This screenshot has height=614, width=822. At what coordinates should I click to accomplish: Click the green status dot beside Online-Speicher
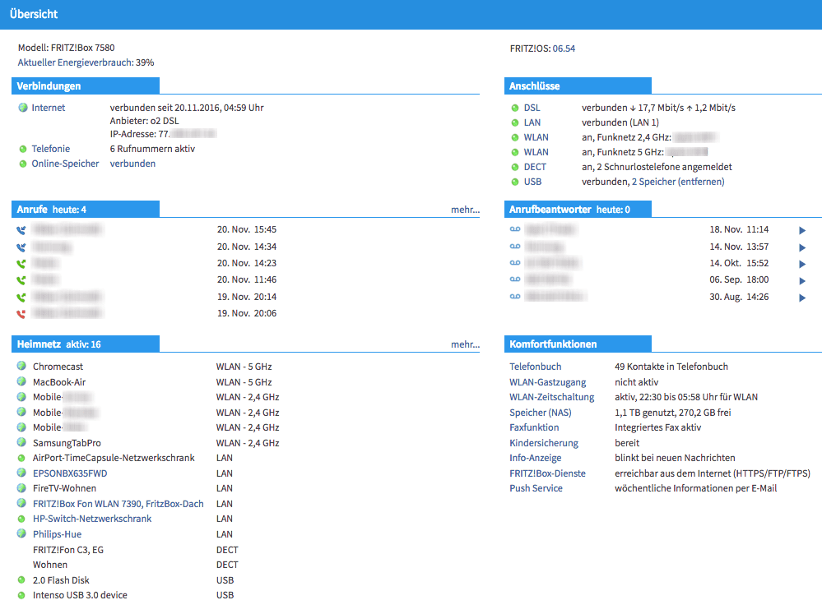pyautogui.click(x=22, y=164)
